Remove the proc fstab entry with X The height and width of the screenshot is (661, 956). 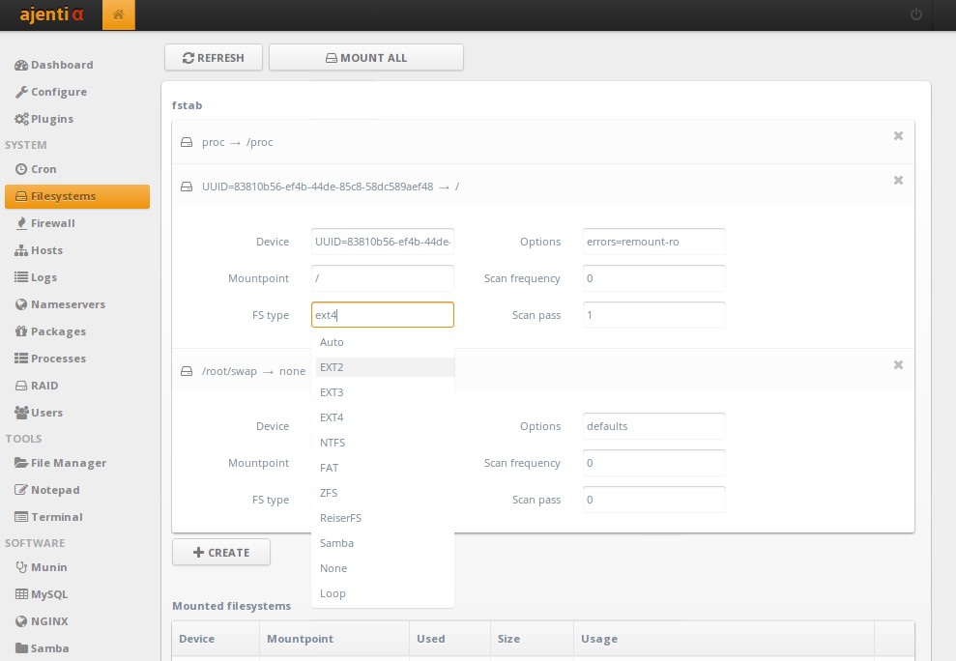pyautogui.click(x=898, y=136)
